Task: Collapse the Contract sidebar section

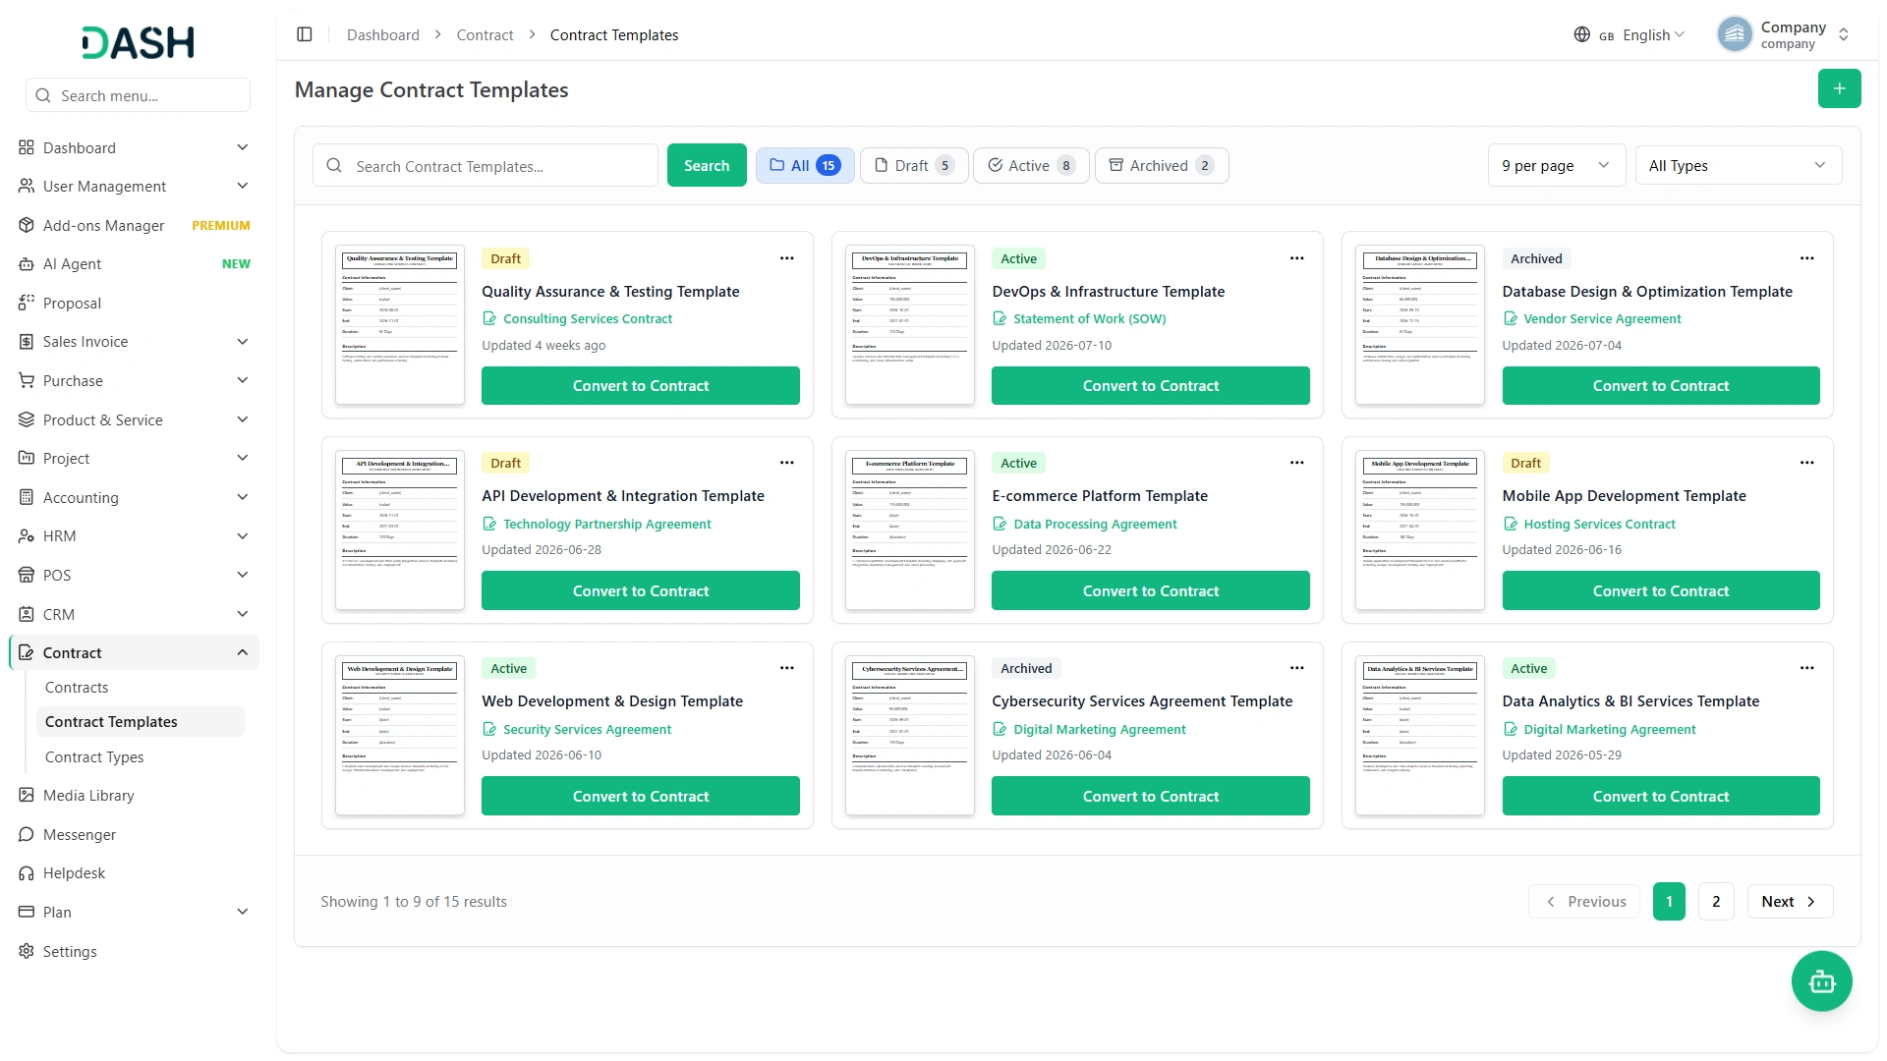Action: click(x=134, y=652)
